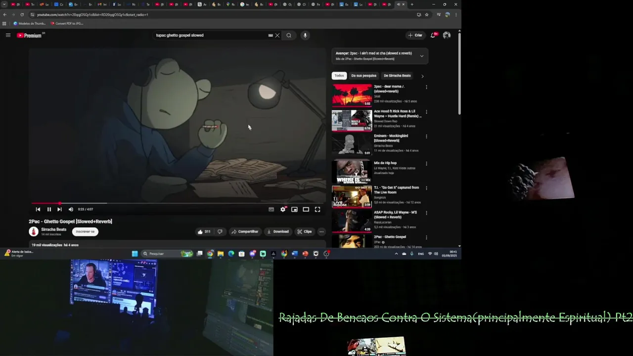Image resolution: width=633 pixels, height=356 pixels.
Task: Click the 2Pac - Ghetto Gospel title
Action: [x=70, y=222]
